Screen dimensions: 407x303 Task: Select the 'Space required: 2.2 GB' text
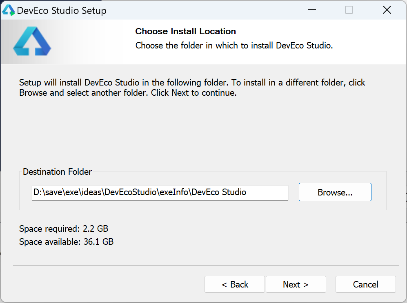[x=64, y=228]
